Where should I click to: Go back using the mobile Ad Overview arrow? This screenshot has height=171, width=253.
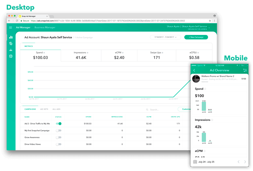coord(194,70)
